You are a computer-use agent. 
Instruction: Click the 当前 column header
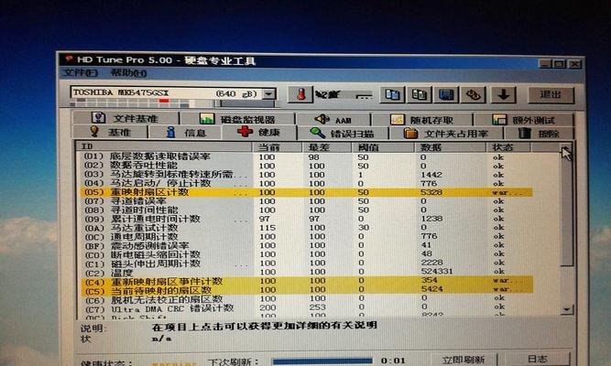[x=278, y=147]
